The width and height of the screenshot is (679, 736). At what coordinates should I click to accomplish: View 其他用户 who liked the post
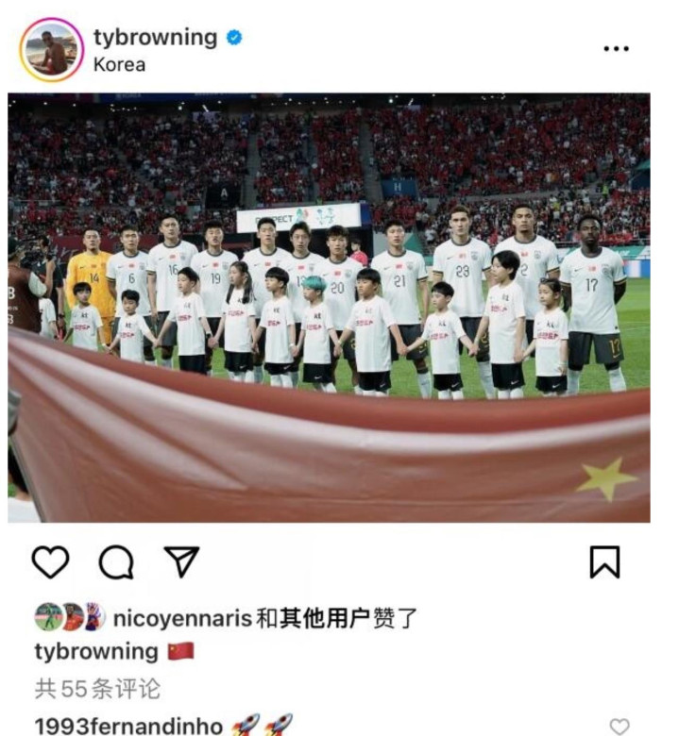pyautogui.click(x=325, y=618)
